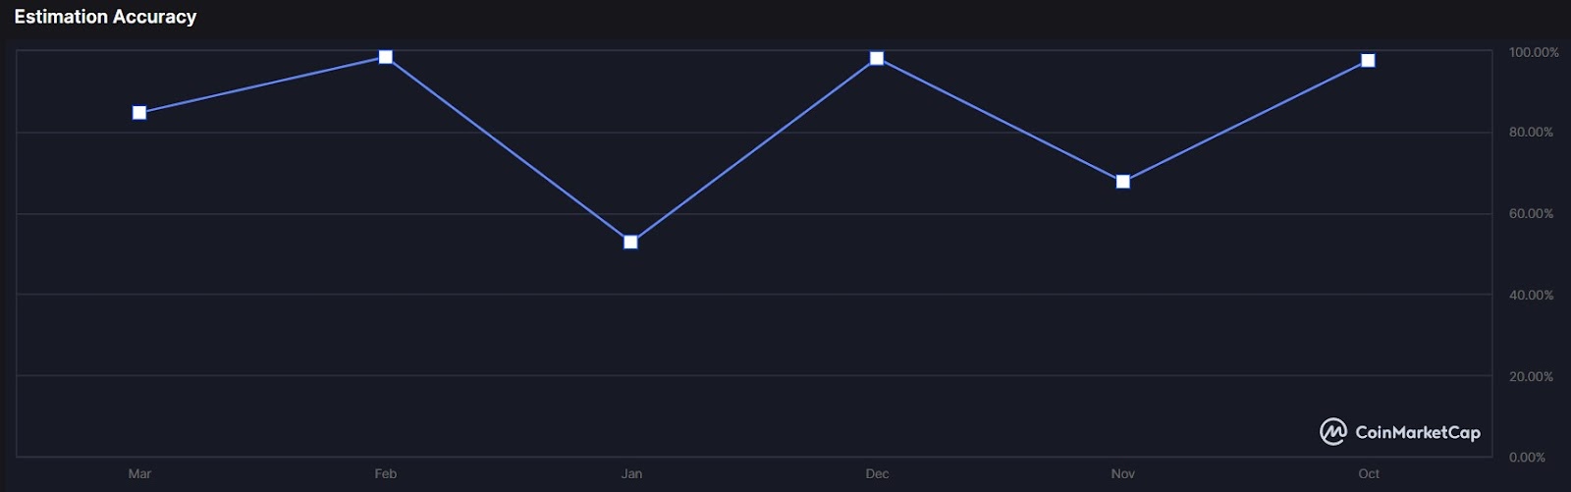Select the Oct data point marker
1571x492 pixels.
coord(1368,61)
